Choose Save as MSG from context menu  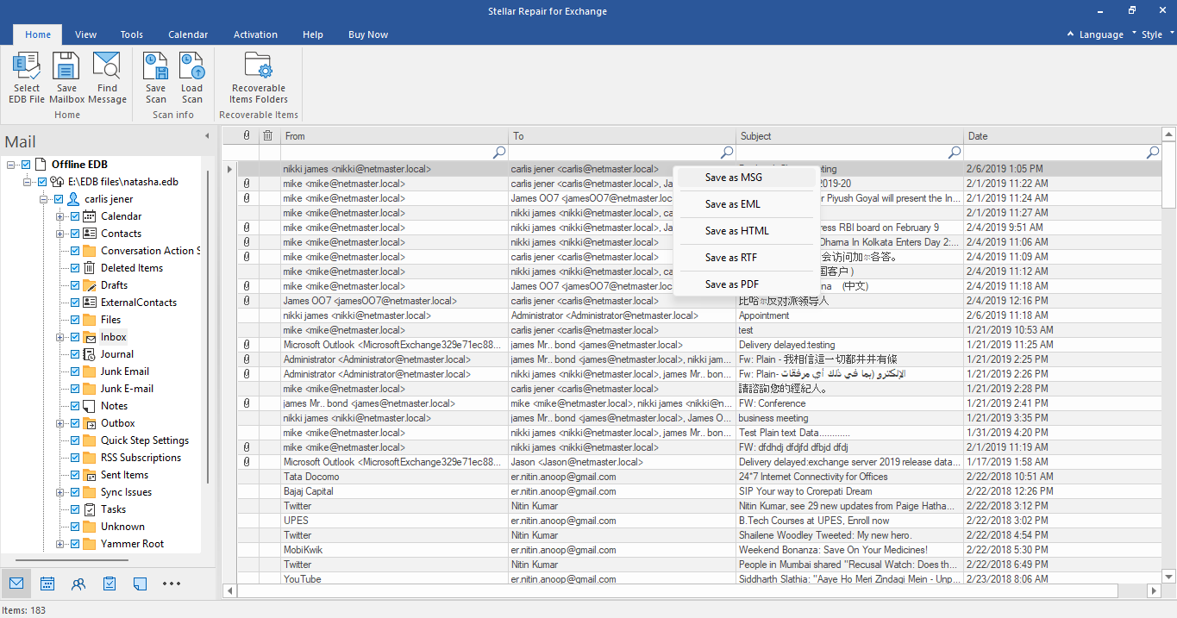(x=745, y=178)
